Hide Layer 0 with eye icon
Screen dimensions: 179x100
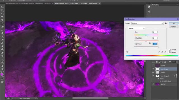(x=153, y=84)
